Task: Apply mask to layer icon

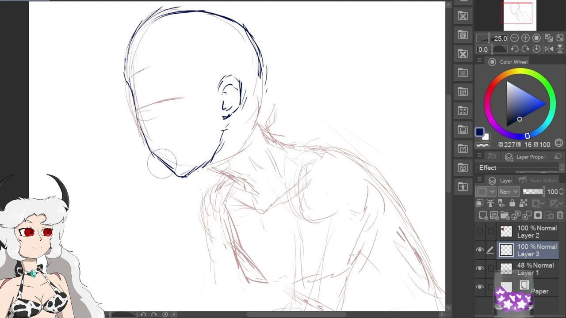Action: point(549,216)
